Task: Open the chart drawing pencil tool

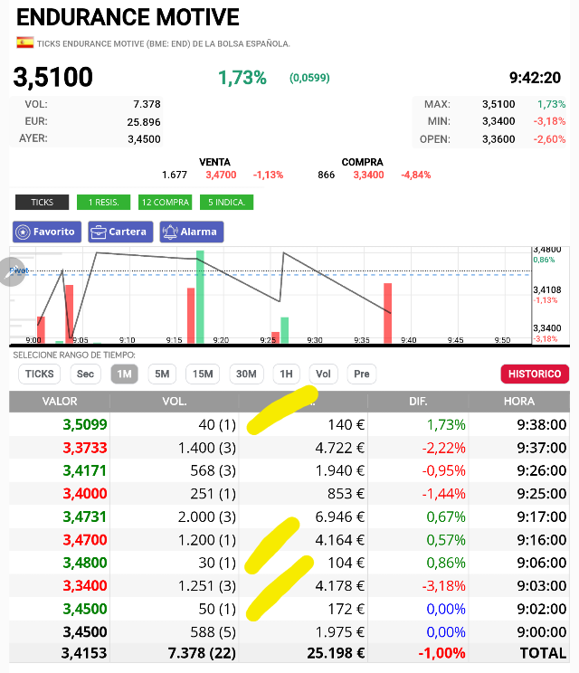Action: pos(11,271)
